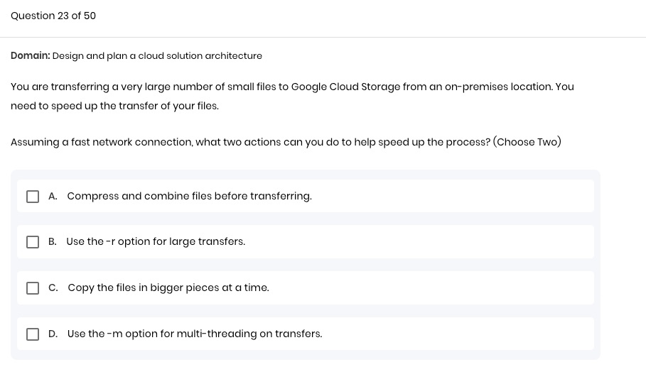Click "Design and plan a cloud solution architecture"

(x=157, y=56)
